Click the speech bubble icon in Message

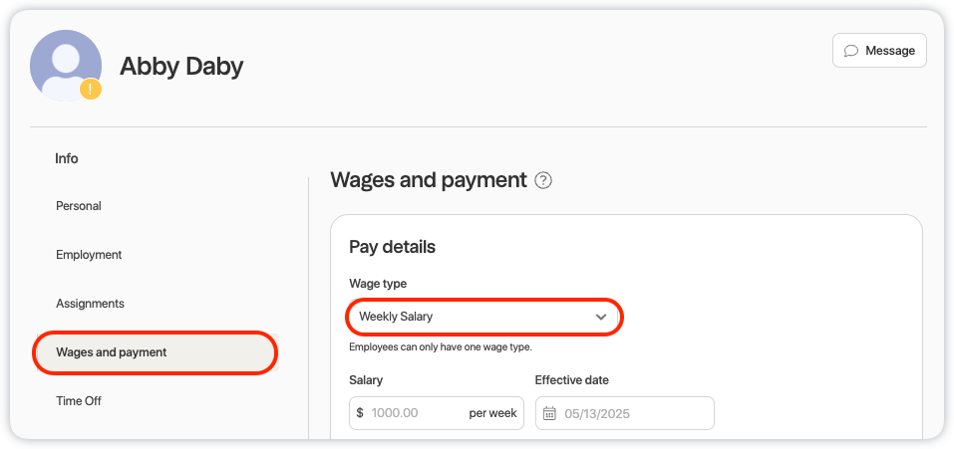(851, 51)
